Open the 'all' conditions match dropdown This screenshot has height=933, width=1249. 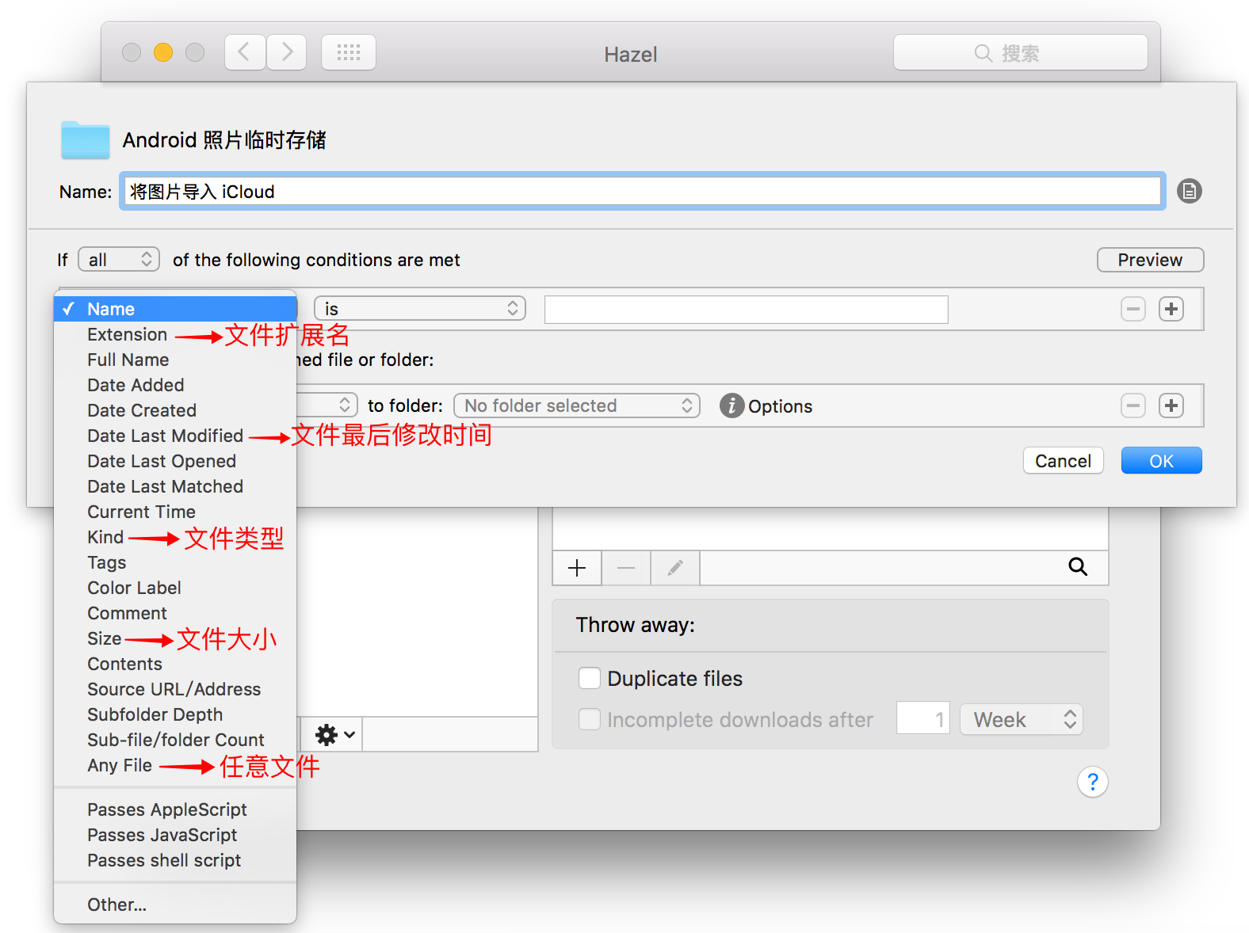pyautogui.click(x=119, y=260)
